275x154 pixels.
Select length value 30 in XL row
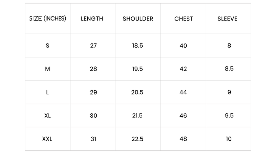tap(93, 116)
